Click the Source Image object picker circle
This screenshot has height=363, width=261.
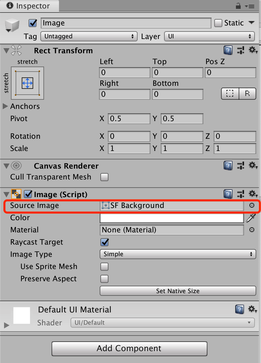pos(252,206)
